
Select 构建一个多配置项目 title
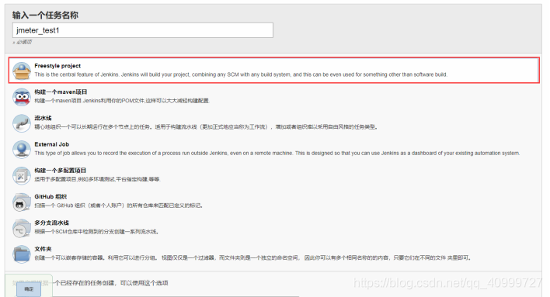point(61,171)
